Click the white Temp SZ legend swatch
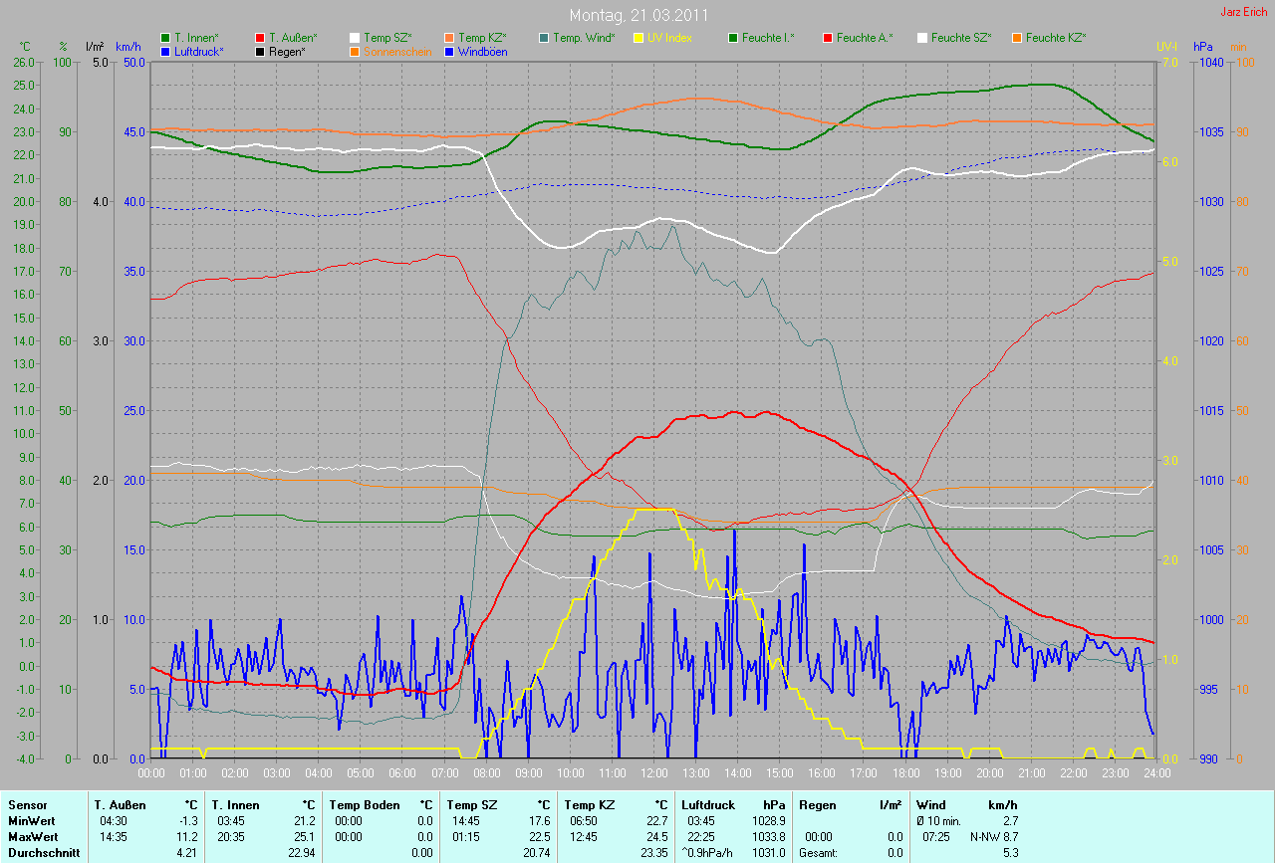Screen dimensions: 1275x863 coord(355,38)
